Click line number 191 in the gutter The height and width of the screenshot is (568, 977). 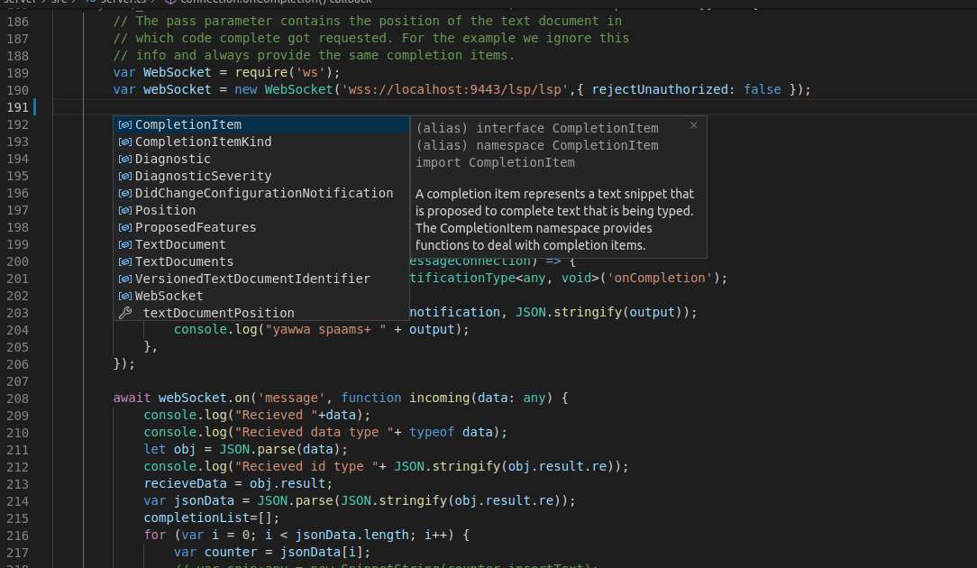click(18, 106)
